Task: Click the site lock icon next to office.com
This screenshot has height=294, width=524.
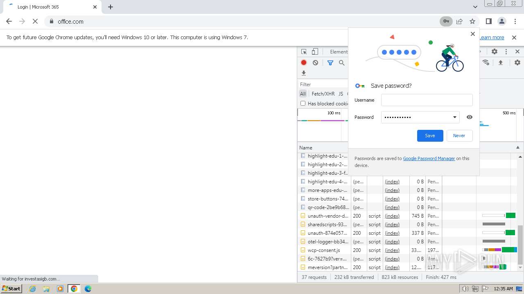Action: pos(52,21)
